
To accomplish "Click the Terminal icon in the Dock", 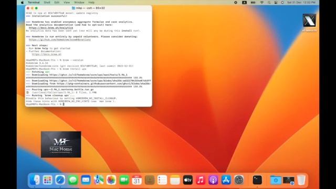I will [257, 180].
